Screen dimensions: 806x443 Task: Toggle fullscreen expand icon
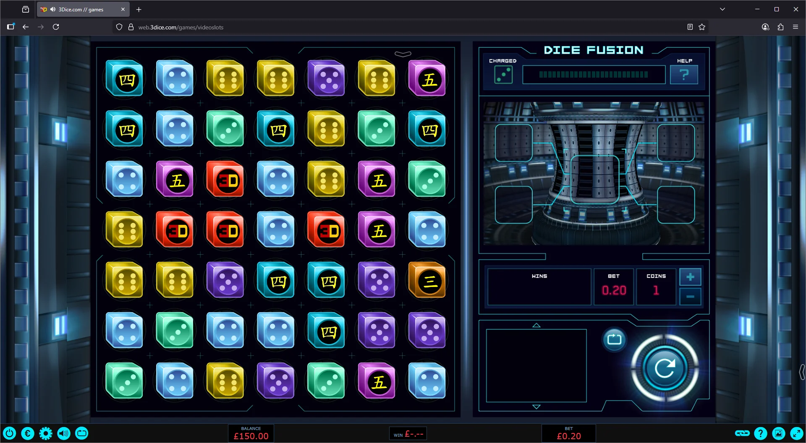click(797, 433)
